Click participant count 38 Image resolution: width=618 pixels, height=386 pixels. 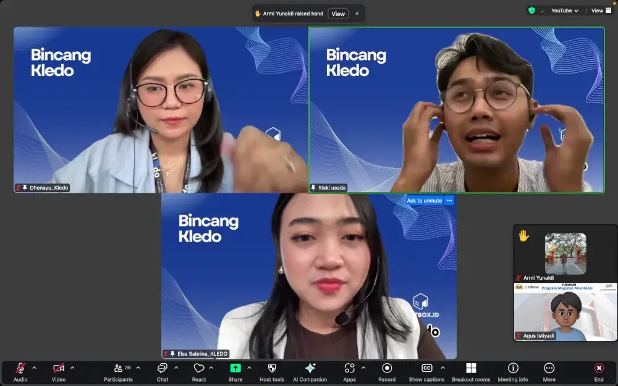tap(128, 367)
